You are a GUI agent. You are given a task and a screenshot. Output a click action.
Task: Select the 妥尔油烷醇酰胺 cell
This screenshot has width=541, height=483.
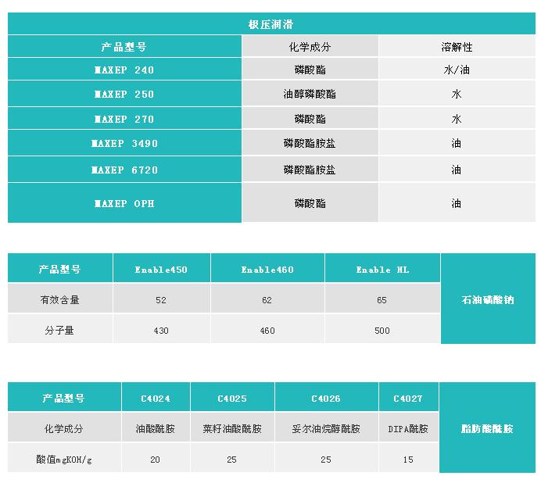326,428
